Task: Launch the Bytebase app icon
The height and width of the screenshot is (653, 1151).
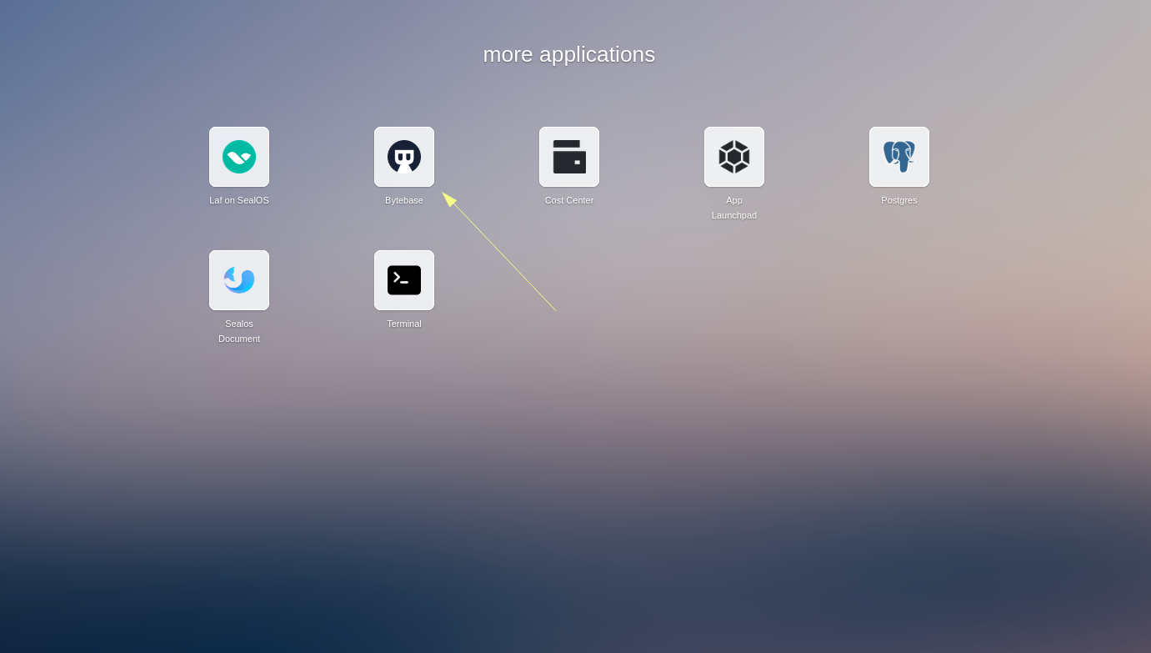Action: tap(404, 157)
